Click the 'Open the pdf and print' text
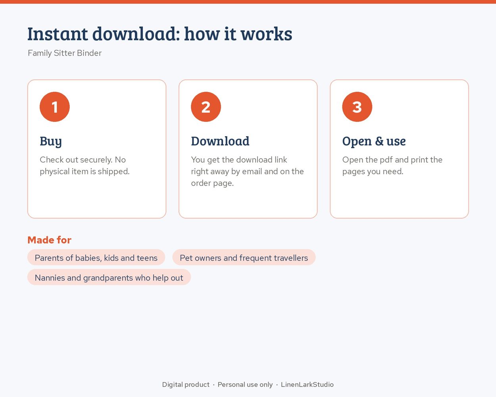 pos(392,166)
